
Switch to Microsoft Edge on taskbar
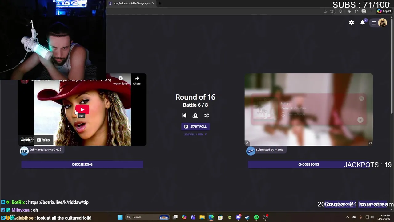(211, 217)
